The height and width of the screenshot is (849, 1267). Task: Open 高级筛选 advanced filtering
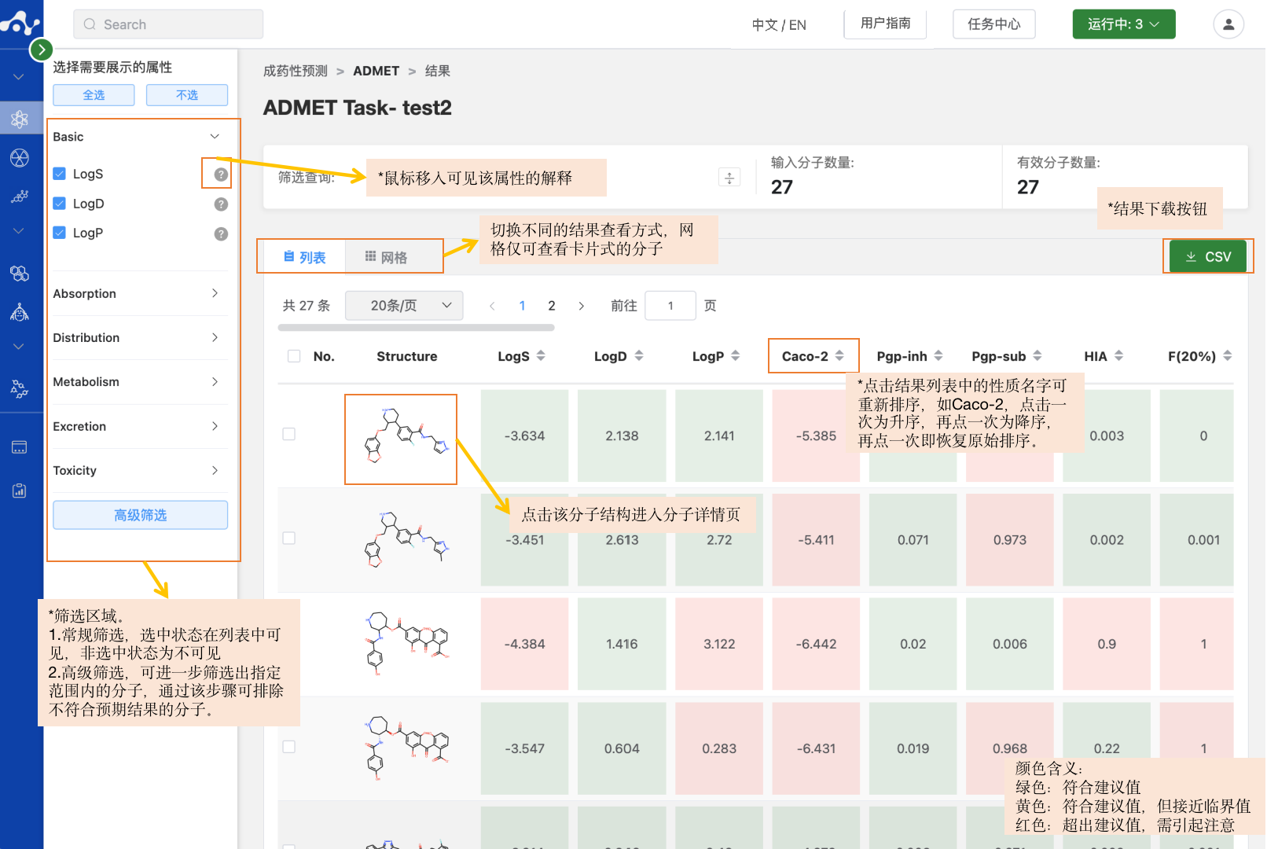click(140, 515)
